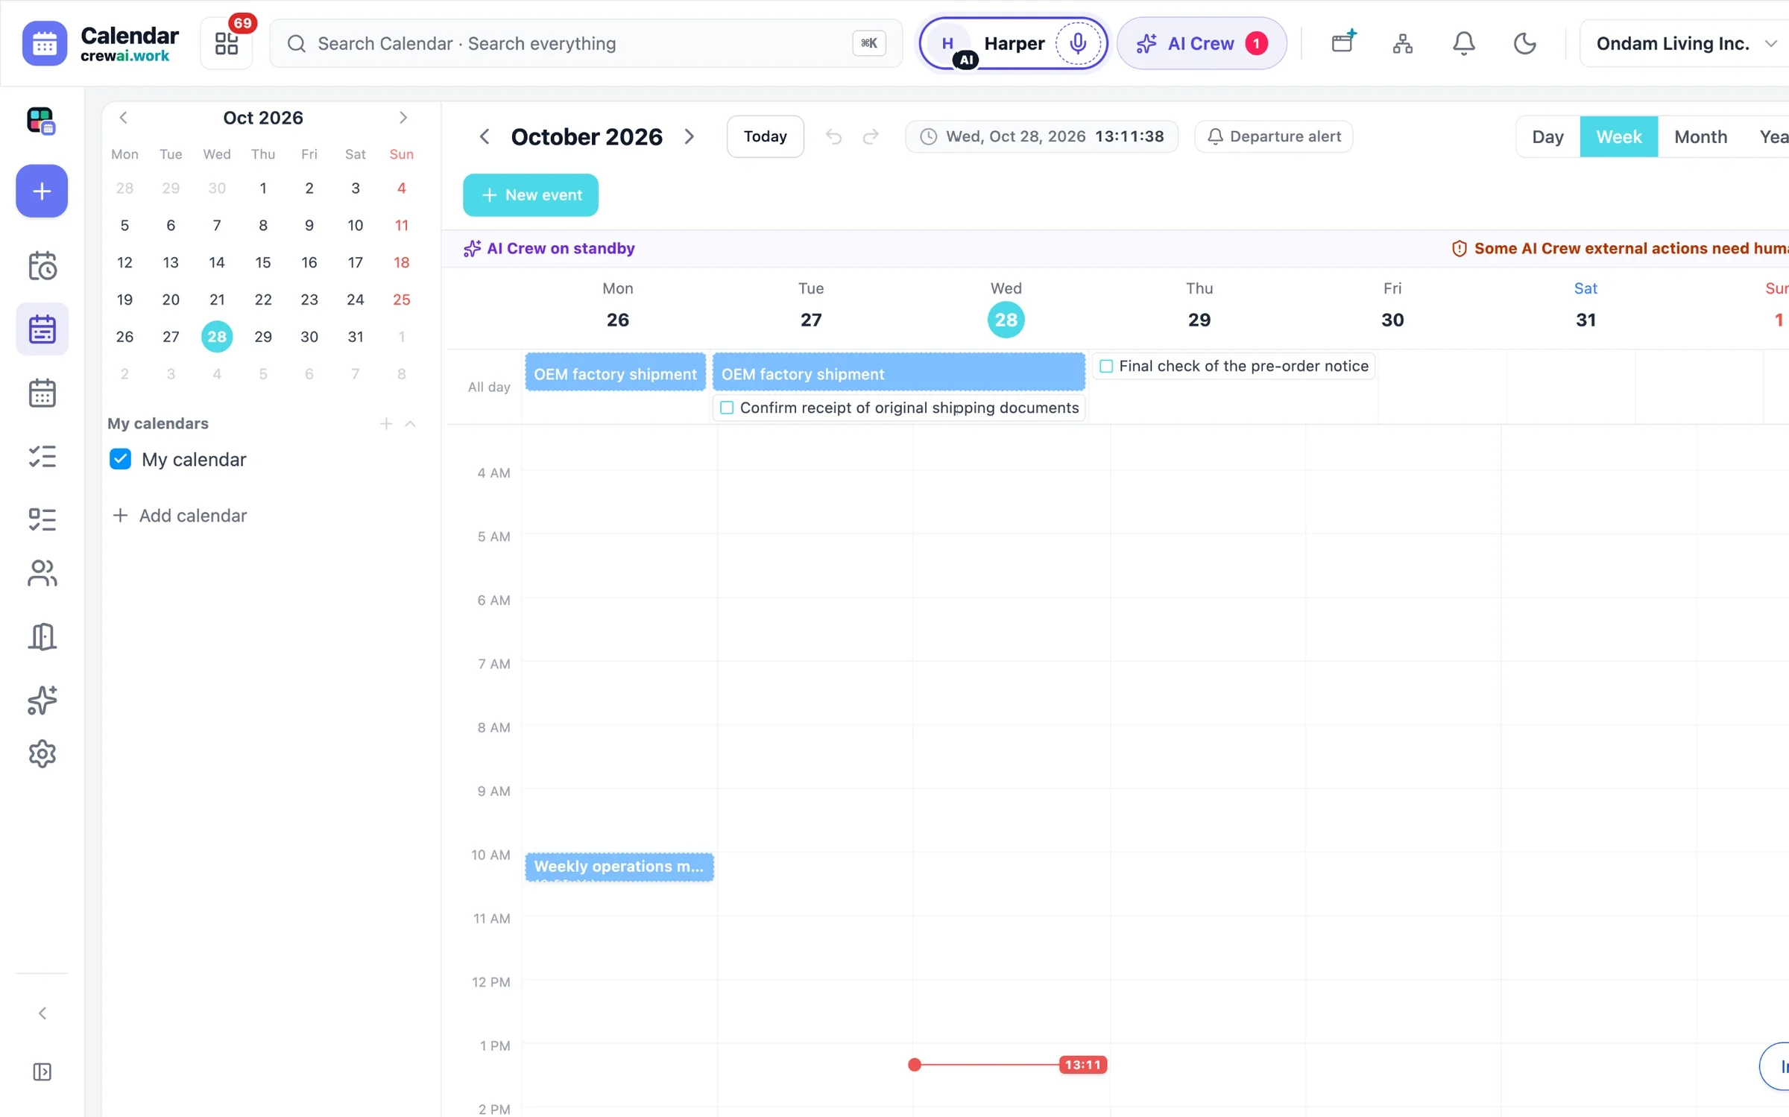Open the organization chart icon in header
Viewport: 1789px width, 1117px height.
[x=1402, y=43]
